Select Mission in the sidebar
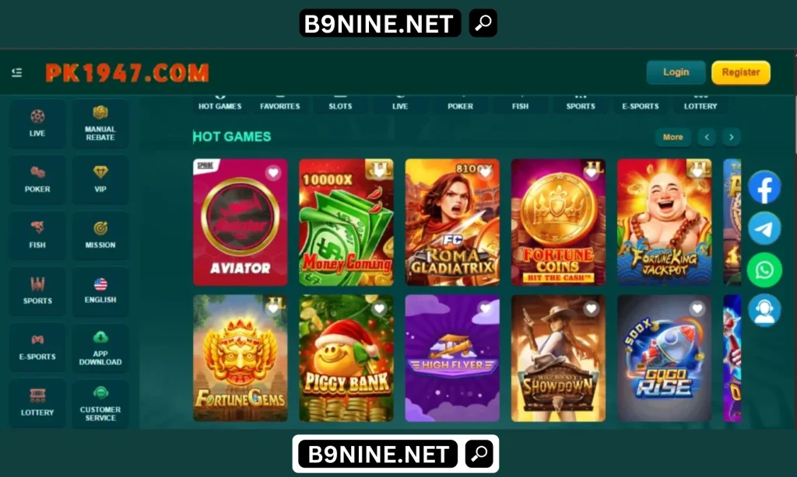The height and width of the screenshot is (477, 797). (100, 235)
